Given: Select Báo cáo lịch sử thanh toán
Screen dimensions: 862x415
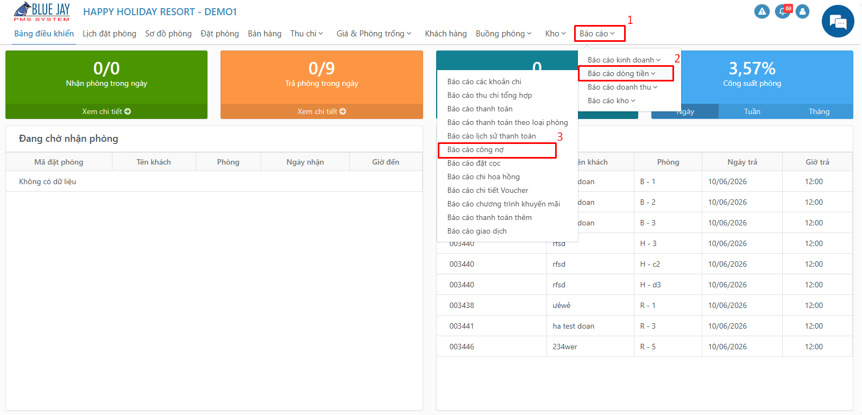Looking at the screenshot, I should point(492,136).
